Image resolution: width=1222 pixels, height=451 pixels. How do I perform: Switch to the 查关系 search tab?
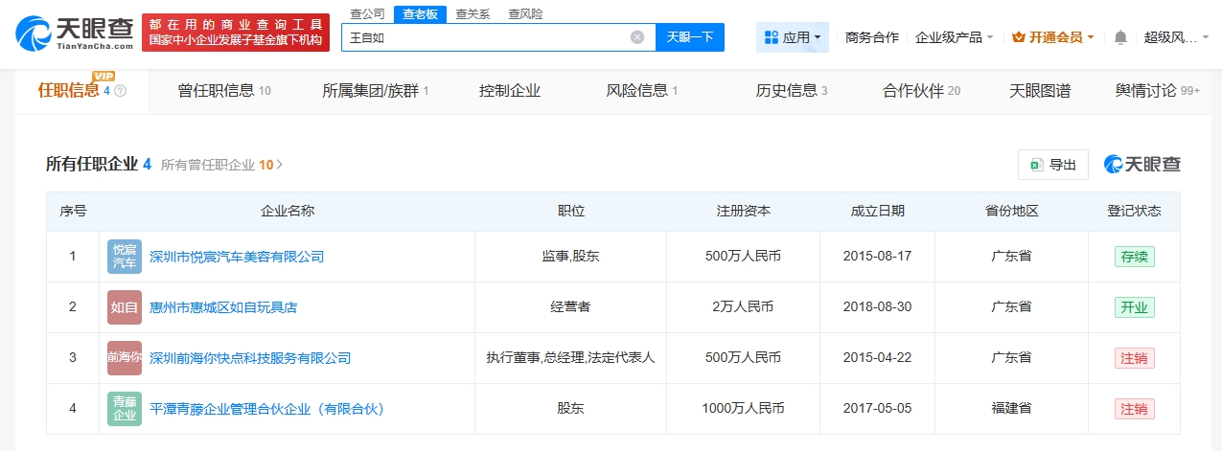coord(473,13)
